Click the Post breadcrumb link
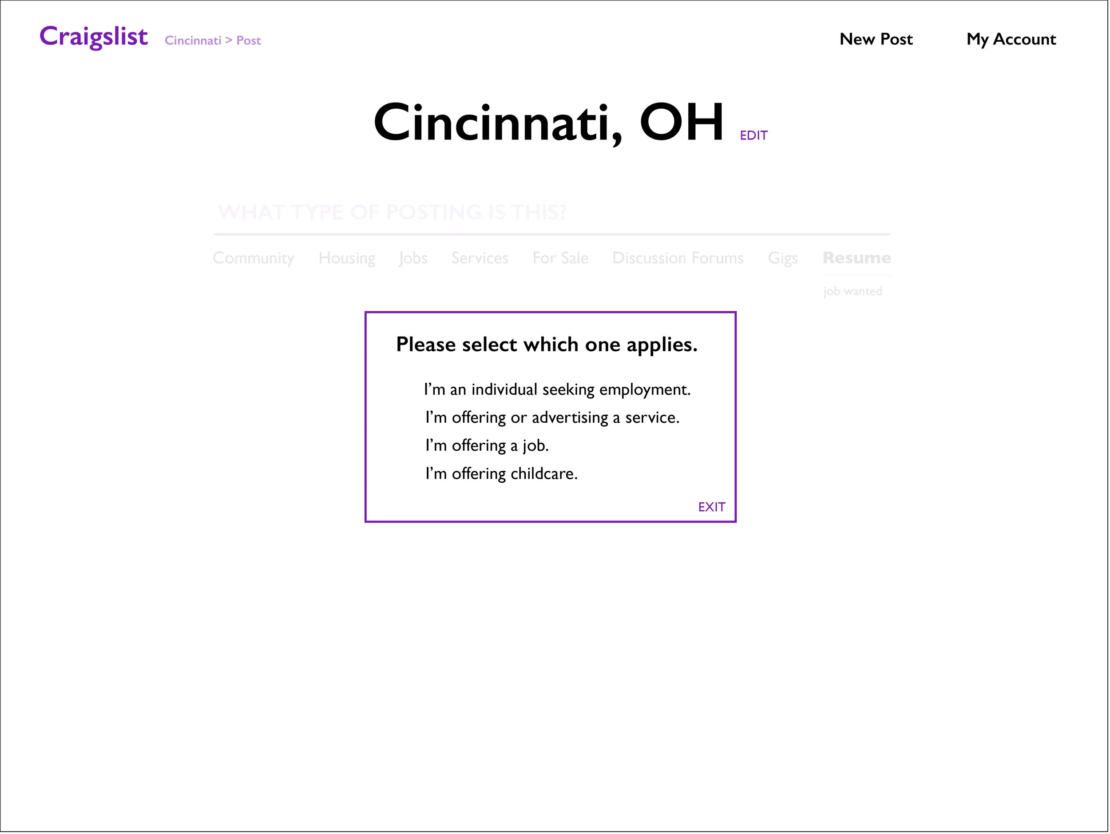The height and width of the screenshot is (834, 1110). coord(248,41)
